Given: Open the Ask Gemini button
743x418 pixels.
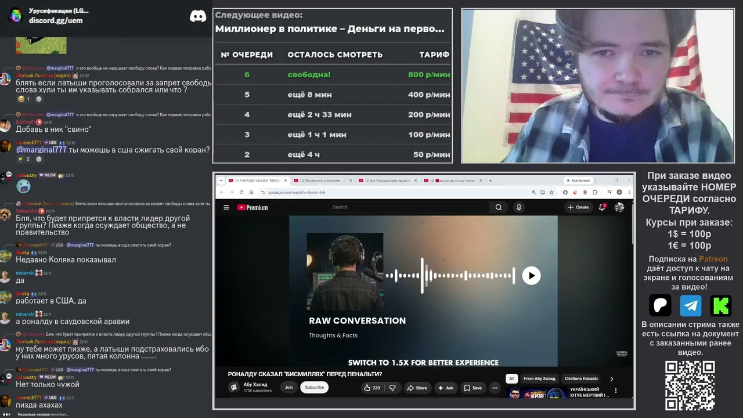Looking at the screenshot, I should click(x=578, y=181).
